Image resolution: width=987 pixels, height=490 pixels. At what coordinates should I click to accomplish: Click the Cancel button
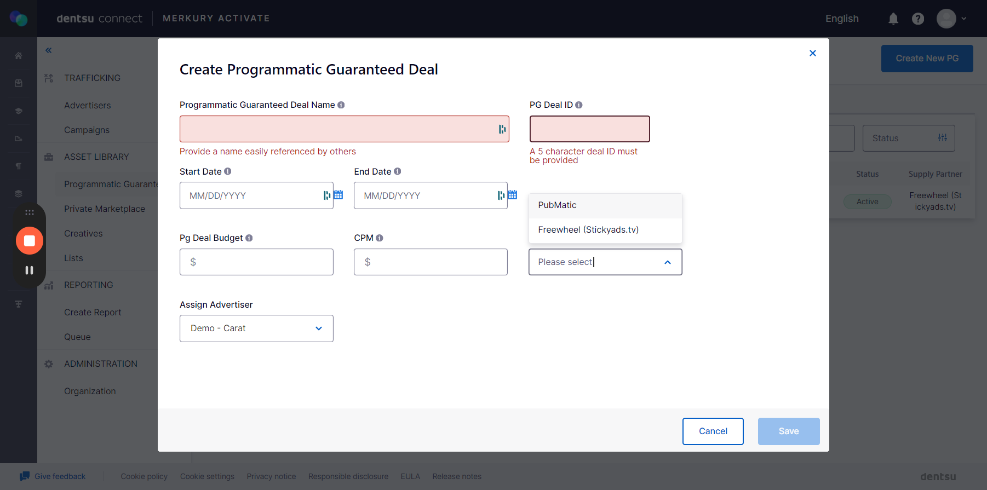click(713, 431)
